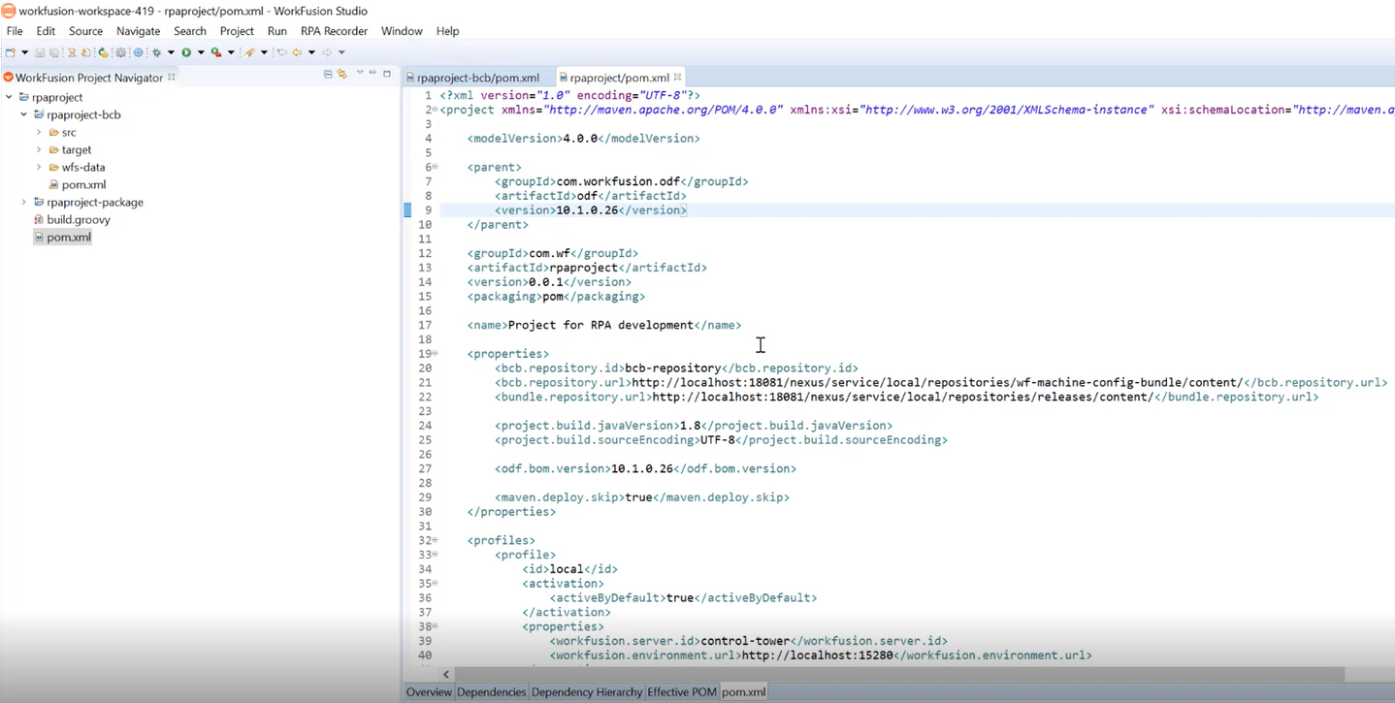The height and width of the screenshot is (703, 1395).
Task: Click the artifactId rpaproject text on line 13
Action: (x=583, y=268)
